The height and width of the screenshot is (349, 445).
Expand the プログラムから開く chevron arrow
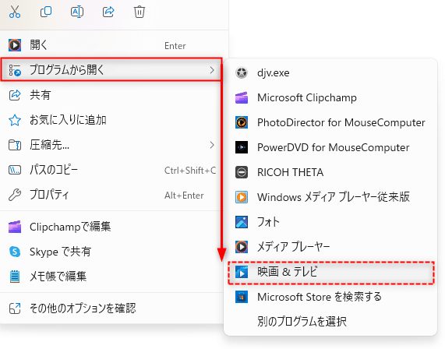[x=212, y=70]
